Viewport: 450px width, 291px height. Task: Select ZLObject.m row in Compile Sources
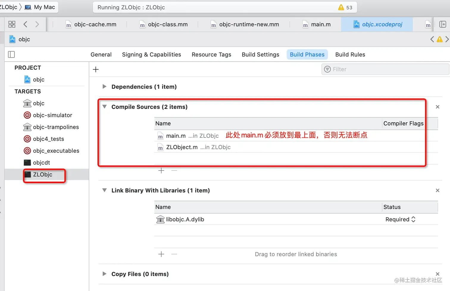[296, 147]
